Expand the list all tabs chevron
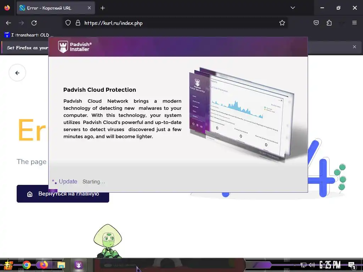 pyautogui.click(x=293, y=8)
